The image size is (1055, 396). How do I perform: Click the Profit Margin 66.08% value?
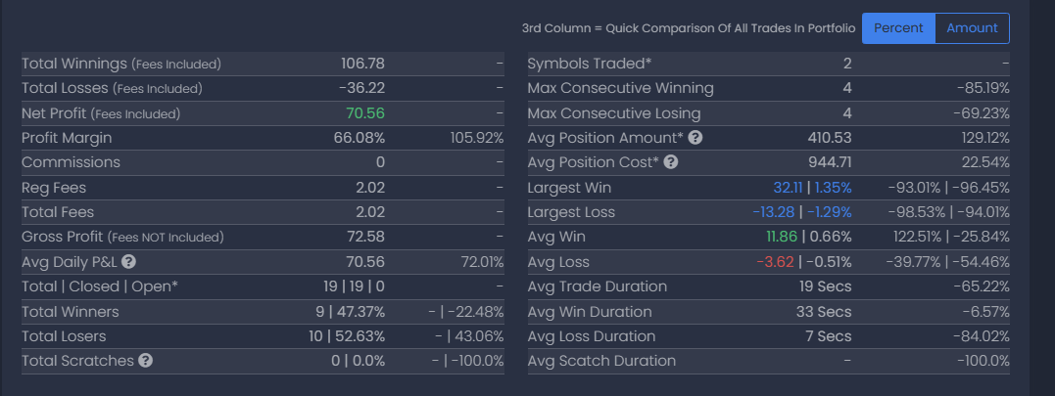coord(359,137)
